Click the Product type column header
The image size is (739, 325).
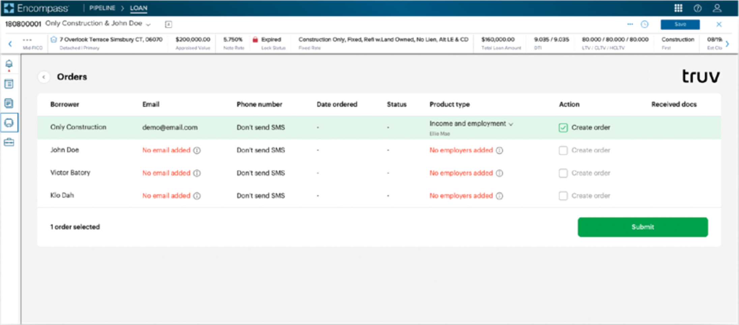coord(449,105)
